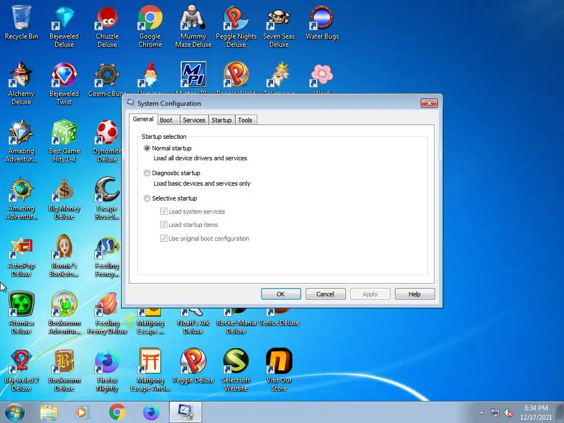The image size is (564, 423).
Task: Close the System Configuration dialog
Action: coord(429,103)
